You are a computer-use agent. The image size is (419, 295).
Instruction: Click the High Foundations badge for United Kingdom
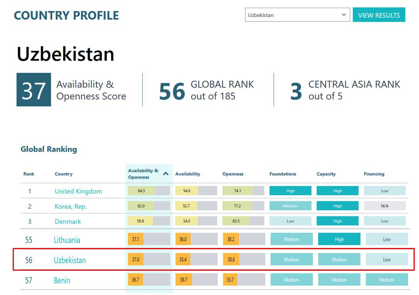click(x=290, y=191)
